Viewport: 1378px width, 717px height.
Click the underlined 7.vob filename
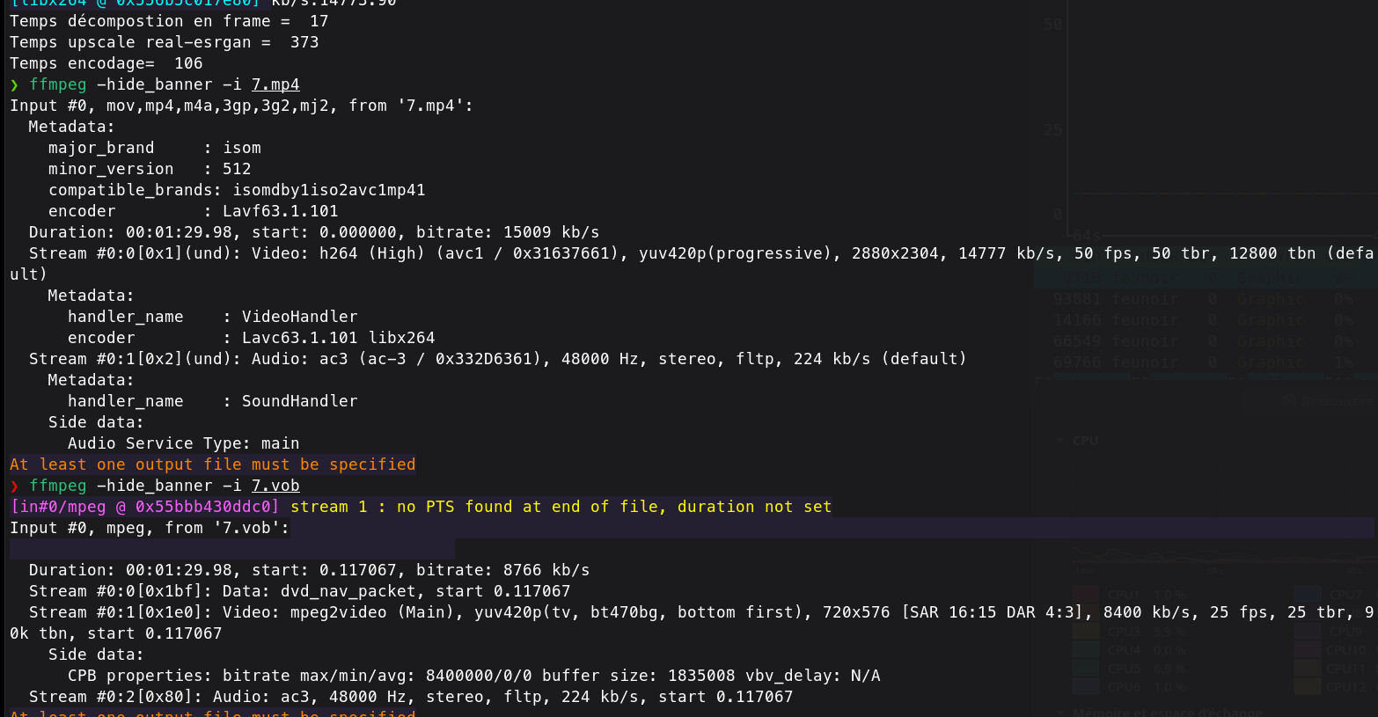pyautogui.click(x=275, y=486)
